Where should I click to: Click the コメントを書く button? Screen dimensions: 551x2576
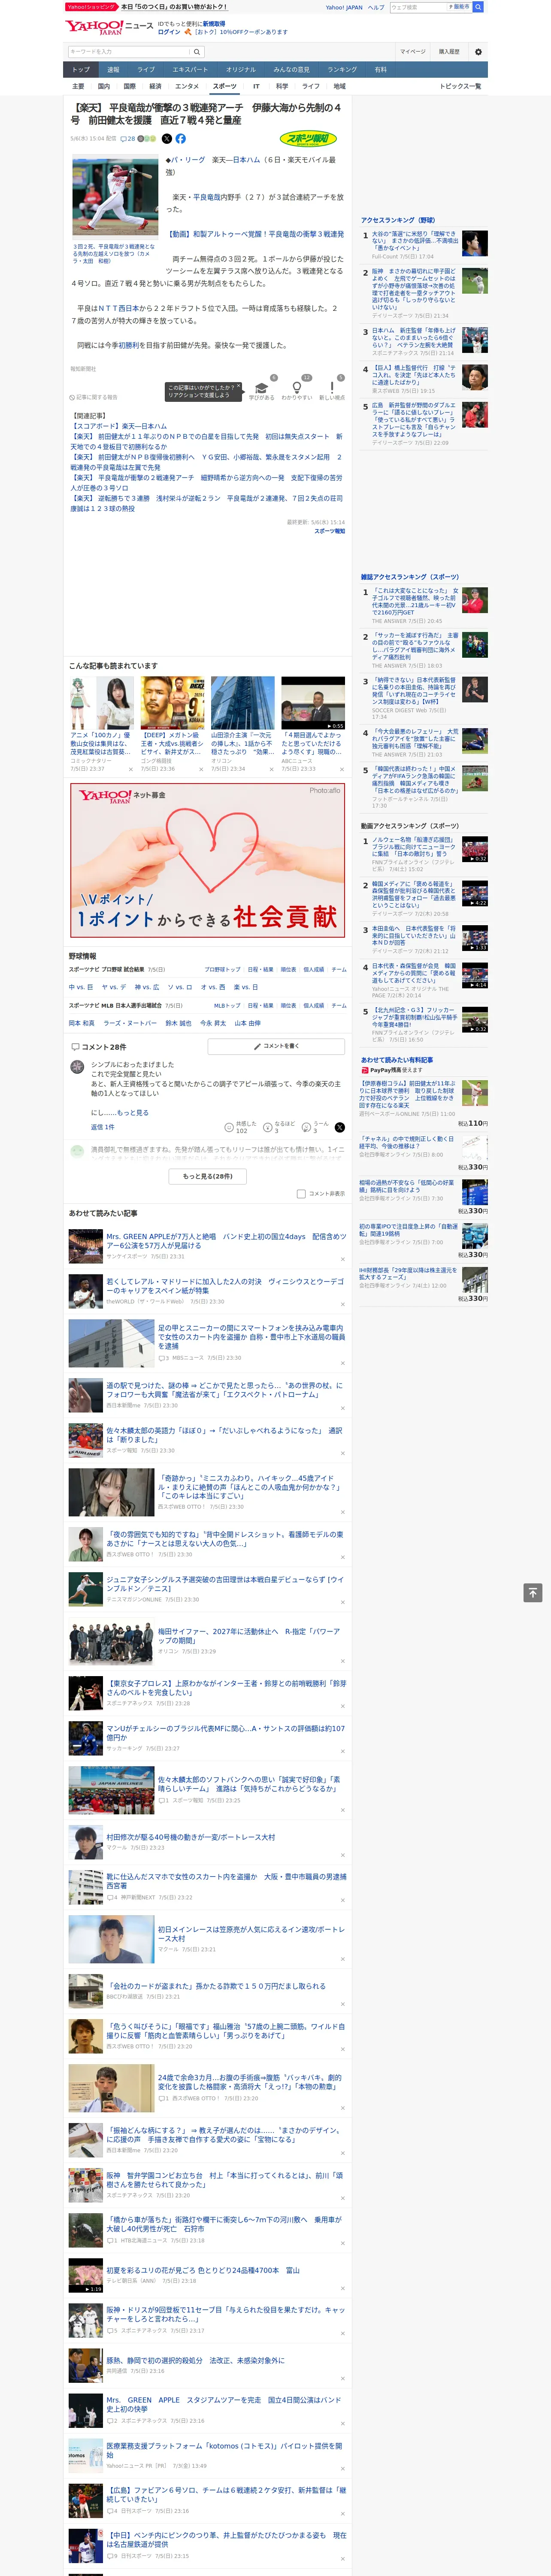tap(277, 1046)
